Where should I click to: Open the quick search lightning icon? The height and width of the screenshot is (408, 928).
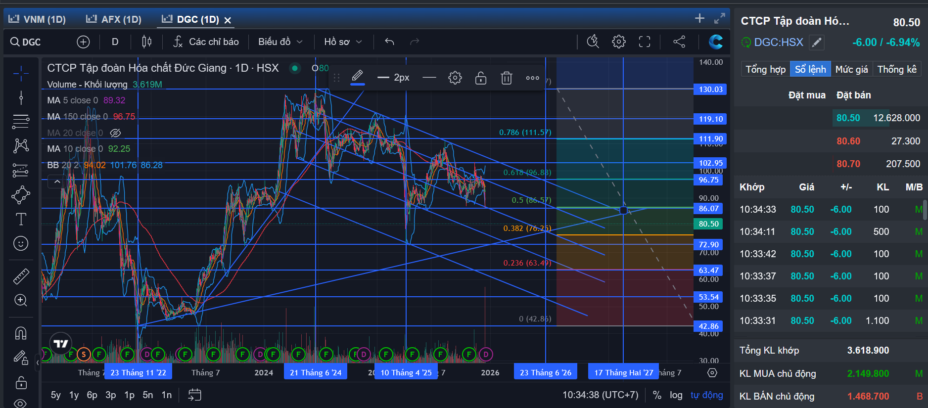point(593,42)
